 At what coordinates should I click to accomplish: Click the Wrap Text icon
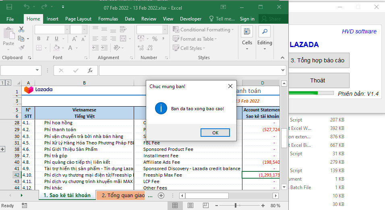click(x=123, y=29)
